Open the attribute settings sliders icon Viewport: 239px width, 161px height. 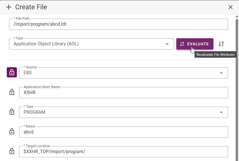[221, 44]
